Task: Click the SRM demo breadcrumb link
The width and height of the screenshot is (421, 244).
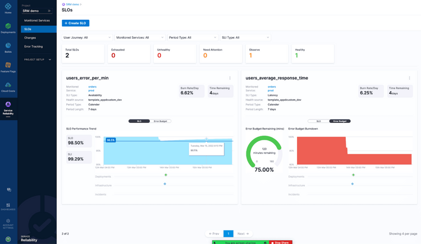Action: click(x=72, y=4)
